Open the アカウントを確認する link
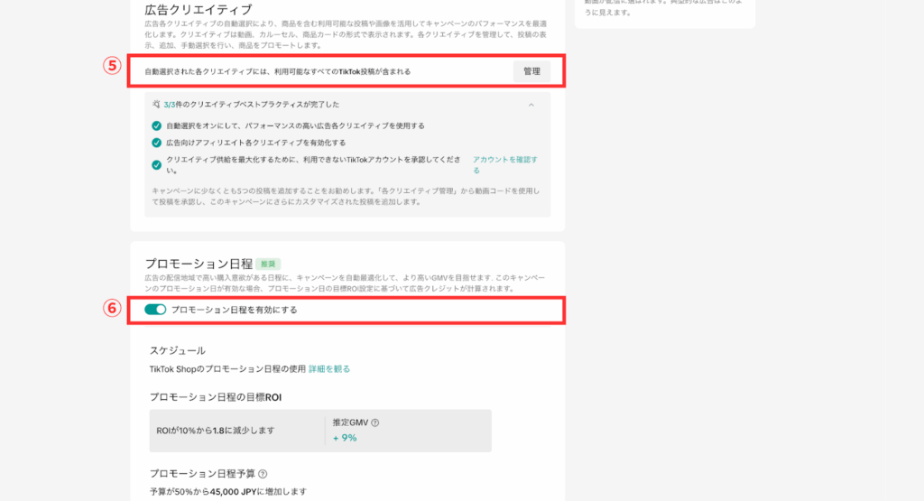This screenshot has height=501, width=924. coord(505,164)
